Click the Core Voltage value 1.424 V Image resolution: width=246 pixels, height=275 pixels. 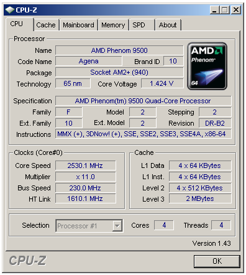click(x=162, y=83)
